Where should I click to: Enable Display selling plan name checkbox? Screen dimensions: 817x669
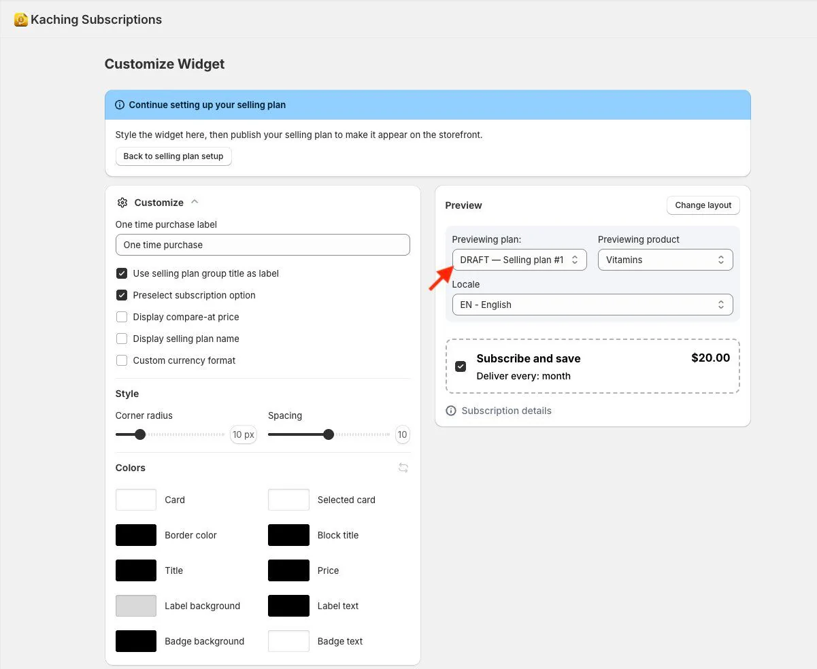(x=122, y=339)
